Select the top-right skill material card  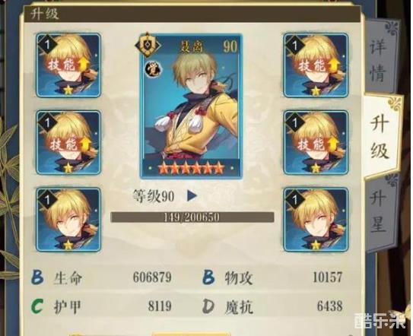(x=316, y=65)
